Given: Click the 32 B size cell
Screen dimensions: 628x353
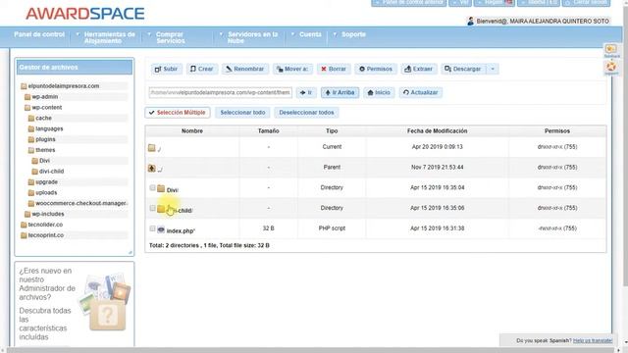Looking at the screenshot, I should click(x=268, y=228).
